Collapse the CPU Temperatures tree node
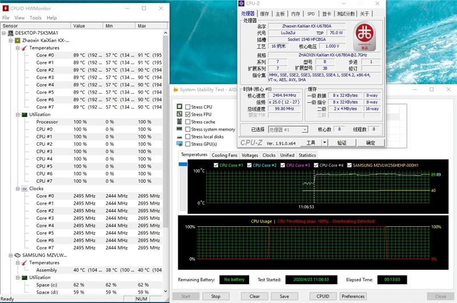The height and width of the screenshot is (303, 457). 17,48
